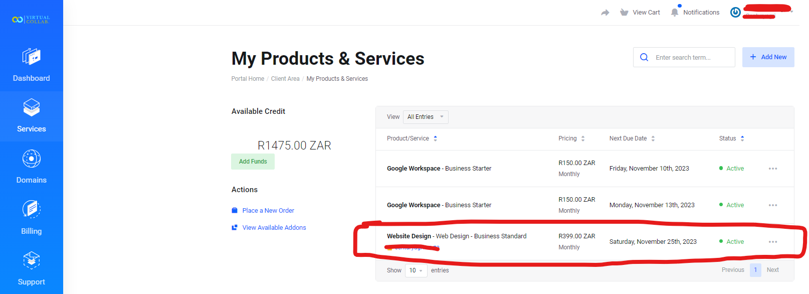Open the Dashboard sidebar icon

pyautogui.click(x=31, y=56)
